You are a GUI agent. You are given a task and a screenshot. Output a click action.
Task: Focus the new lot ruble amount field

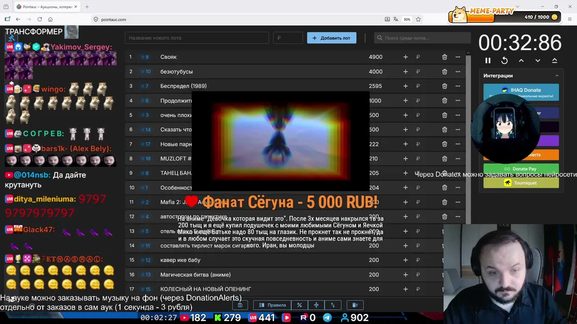click(x=288, y=38)
